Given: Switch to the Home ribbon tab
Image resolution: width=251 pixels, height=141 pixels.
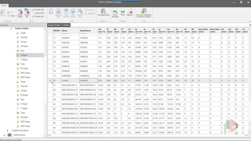Looking at the screenshot, I should (x=4, y=5).
